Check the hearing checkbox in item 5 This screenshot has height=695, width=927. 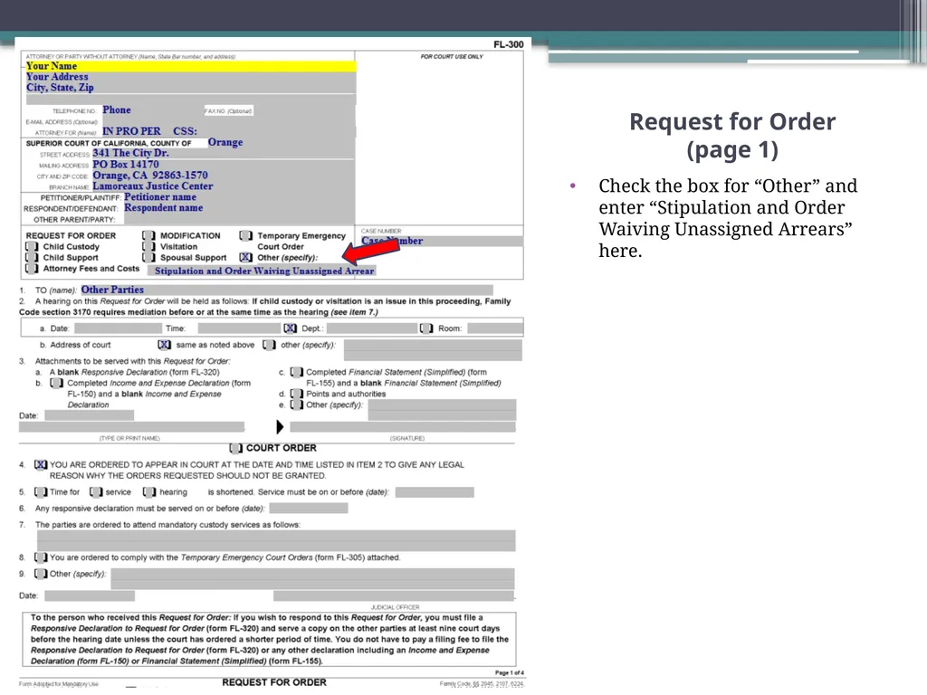tap(149, 491)
